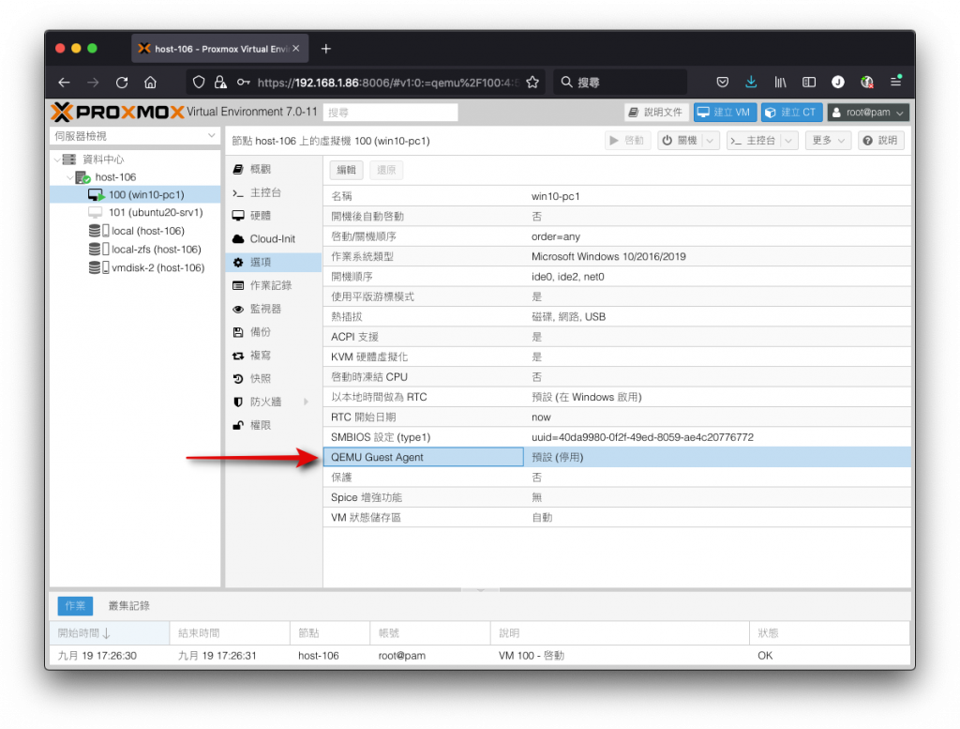Screen dimensions: 960x729
Task: Collapse the 資料中心 tree node
Action: (57, 159)
